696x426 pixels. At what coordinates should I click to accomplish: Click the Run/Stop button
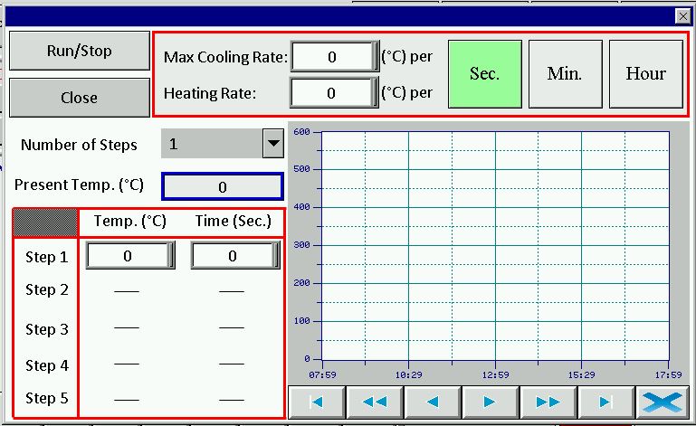pyautogui.click(x=80, y=51)
